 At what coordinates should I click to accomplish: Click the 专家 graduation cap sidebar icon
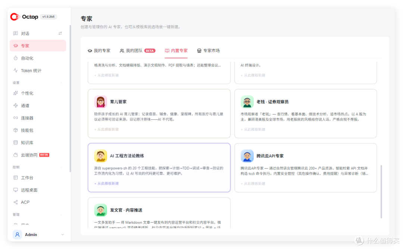[x=16, y=46]
